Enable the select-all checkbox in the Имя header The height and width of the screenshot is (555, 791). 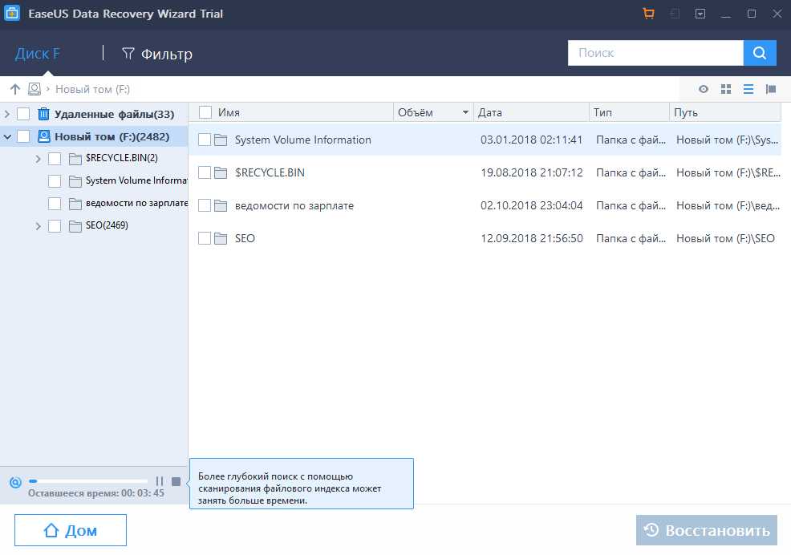click(x=205, y=112)
